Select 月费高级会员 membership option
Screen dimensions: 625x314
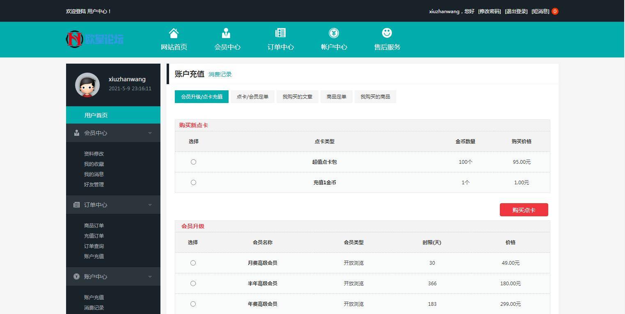(193, 263)
